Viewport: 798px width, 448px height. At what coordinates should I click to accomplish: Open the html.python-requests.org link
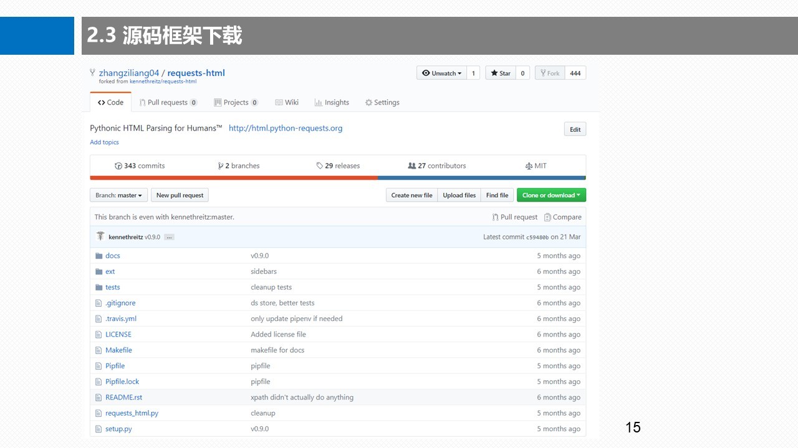pyautogui.click(x=286, y=128)
